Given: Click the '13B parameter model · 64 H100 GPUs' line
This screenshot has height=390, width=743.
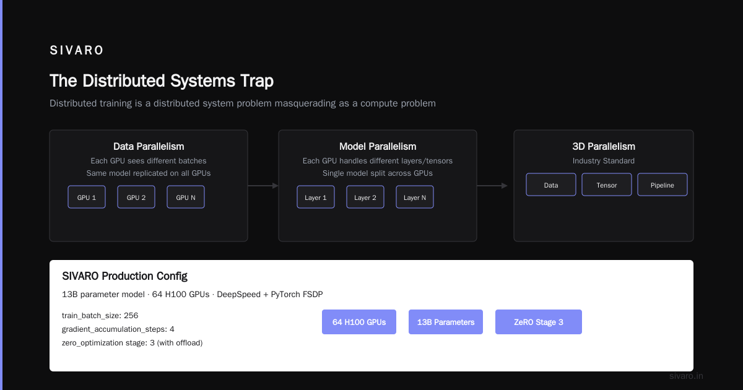Looking at the screenshot, I should 193,295.
